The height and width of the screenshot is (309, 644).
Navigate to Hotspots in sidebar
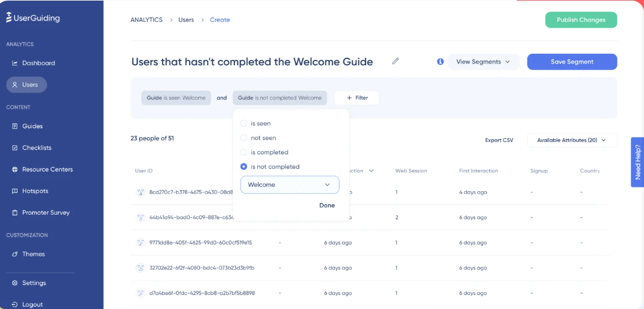pyautogui.click(x=35, y=191)
